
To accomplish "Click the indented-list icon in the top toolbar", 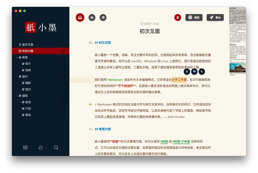I will pos(103,17).
